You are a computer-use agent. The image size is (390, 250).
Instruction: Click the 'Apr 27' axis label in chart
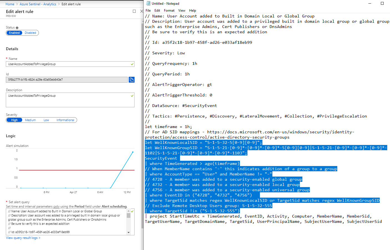[x=73, y=192]
